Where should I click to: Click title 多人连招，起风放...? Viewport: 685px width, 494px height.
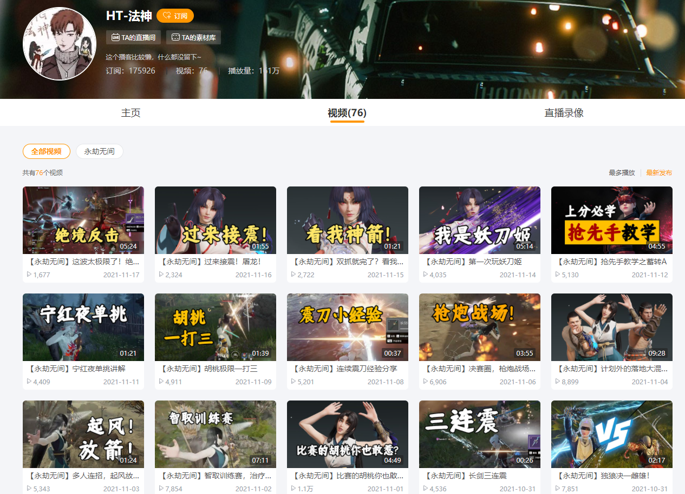[83, 476]
